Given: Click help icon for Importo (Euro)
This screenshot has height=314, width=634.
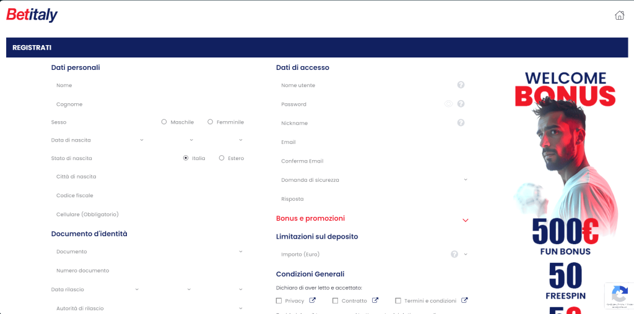Looking at the screenshot, I should coord(454,254).
